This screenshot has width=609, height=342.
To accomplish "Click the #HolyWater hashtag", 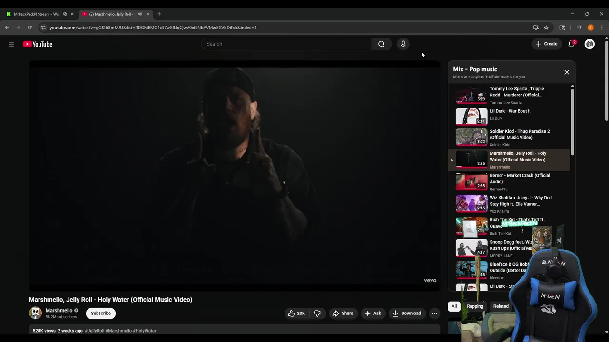I will [145, 331].
